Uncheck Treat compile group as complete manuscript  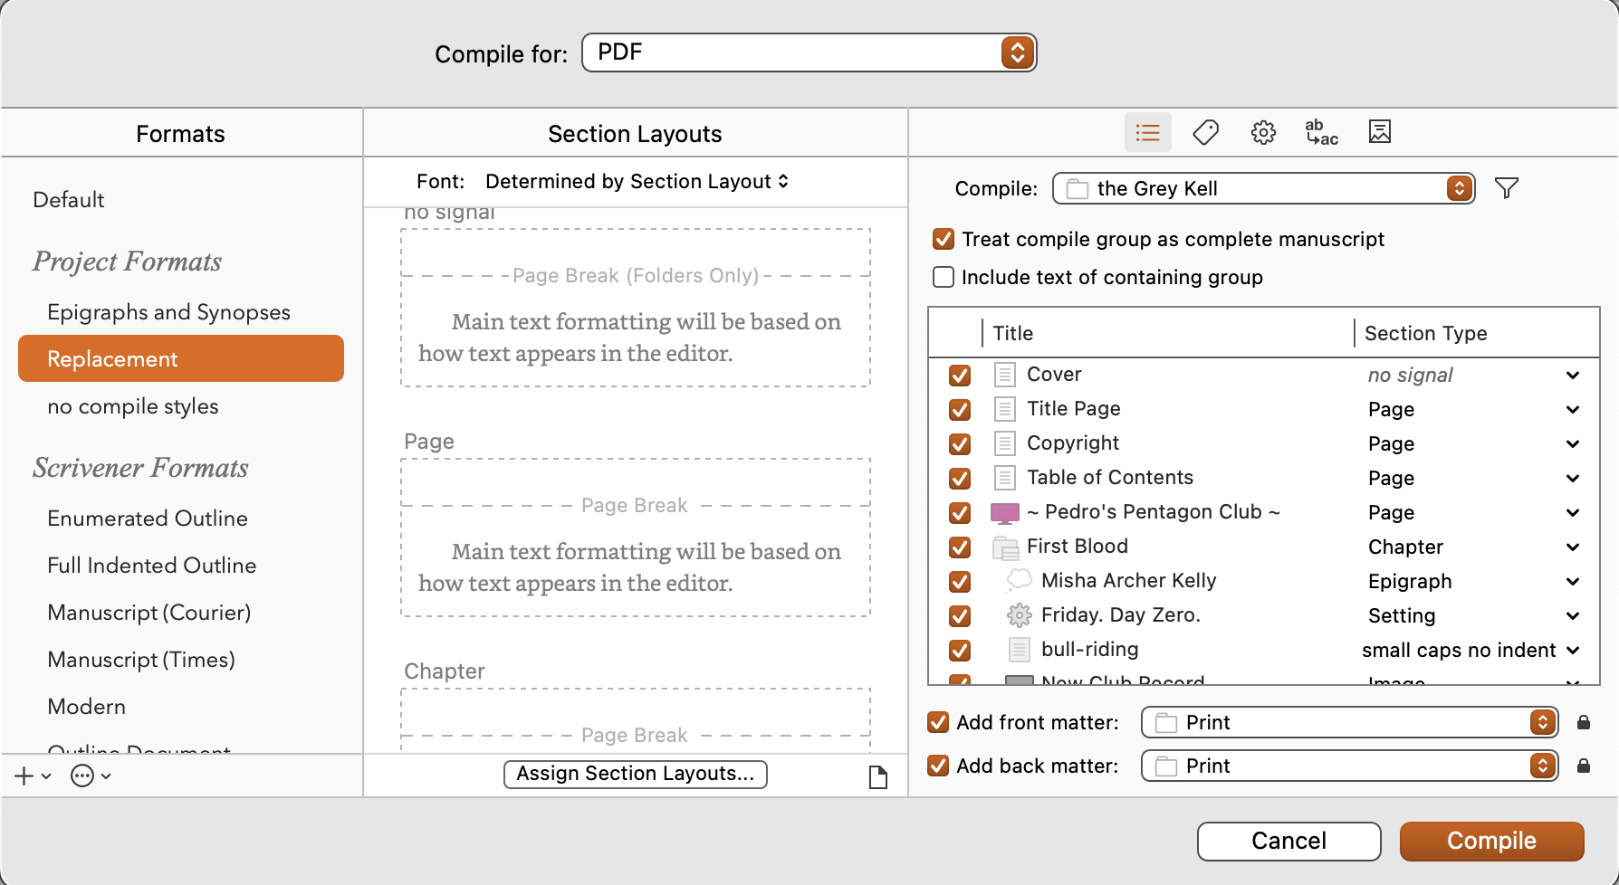(x=944, y=239)
